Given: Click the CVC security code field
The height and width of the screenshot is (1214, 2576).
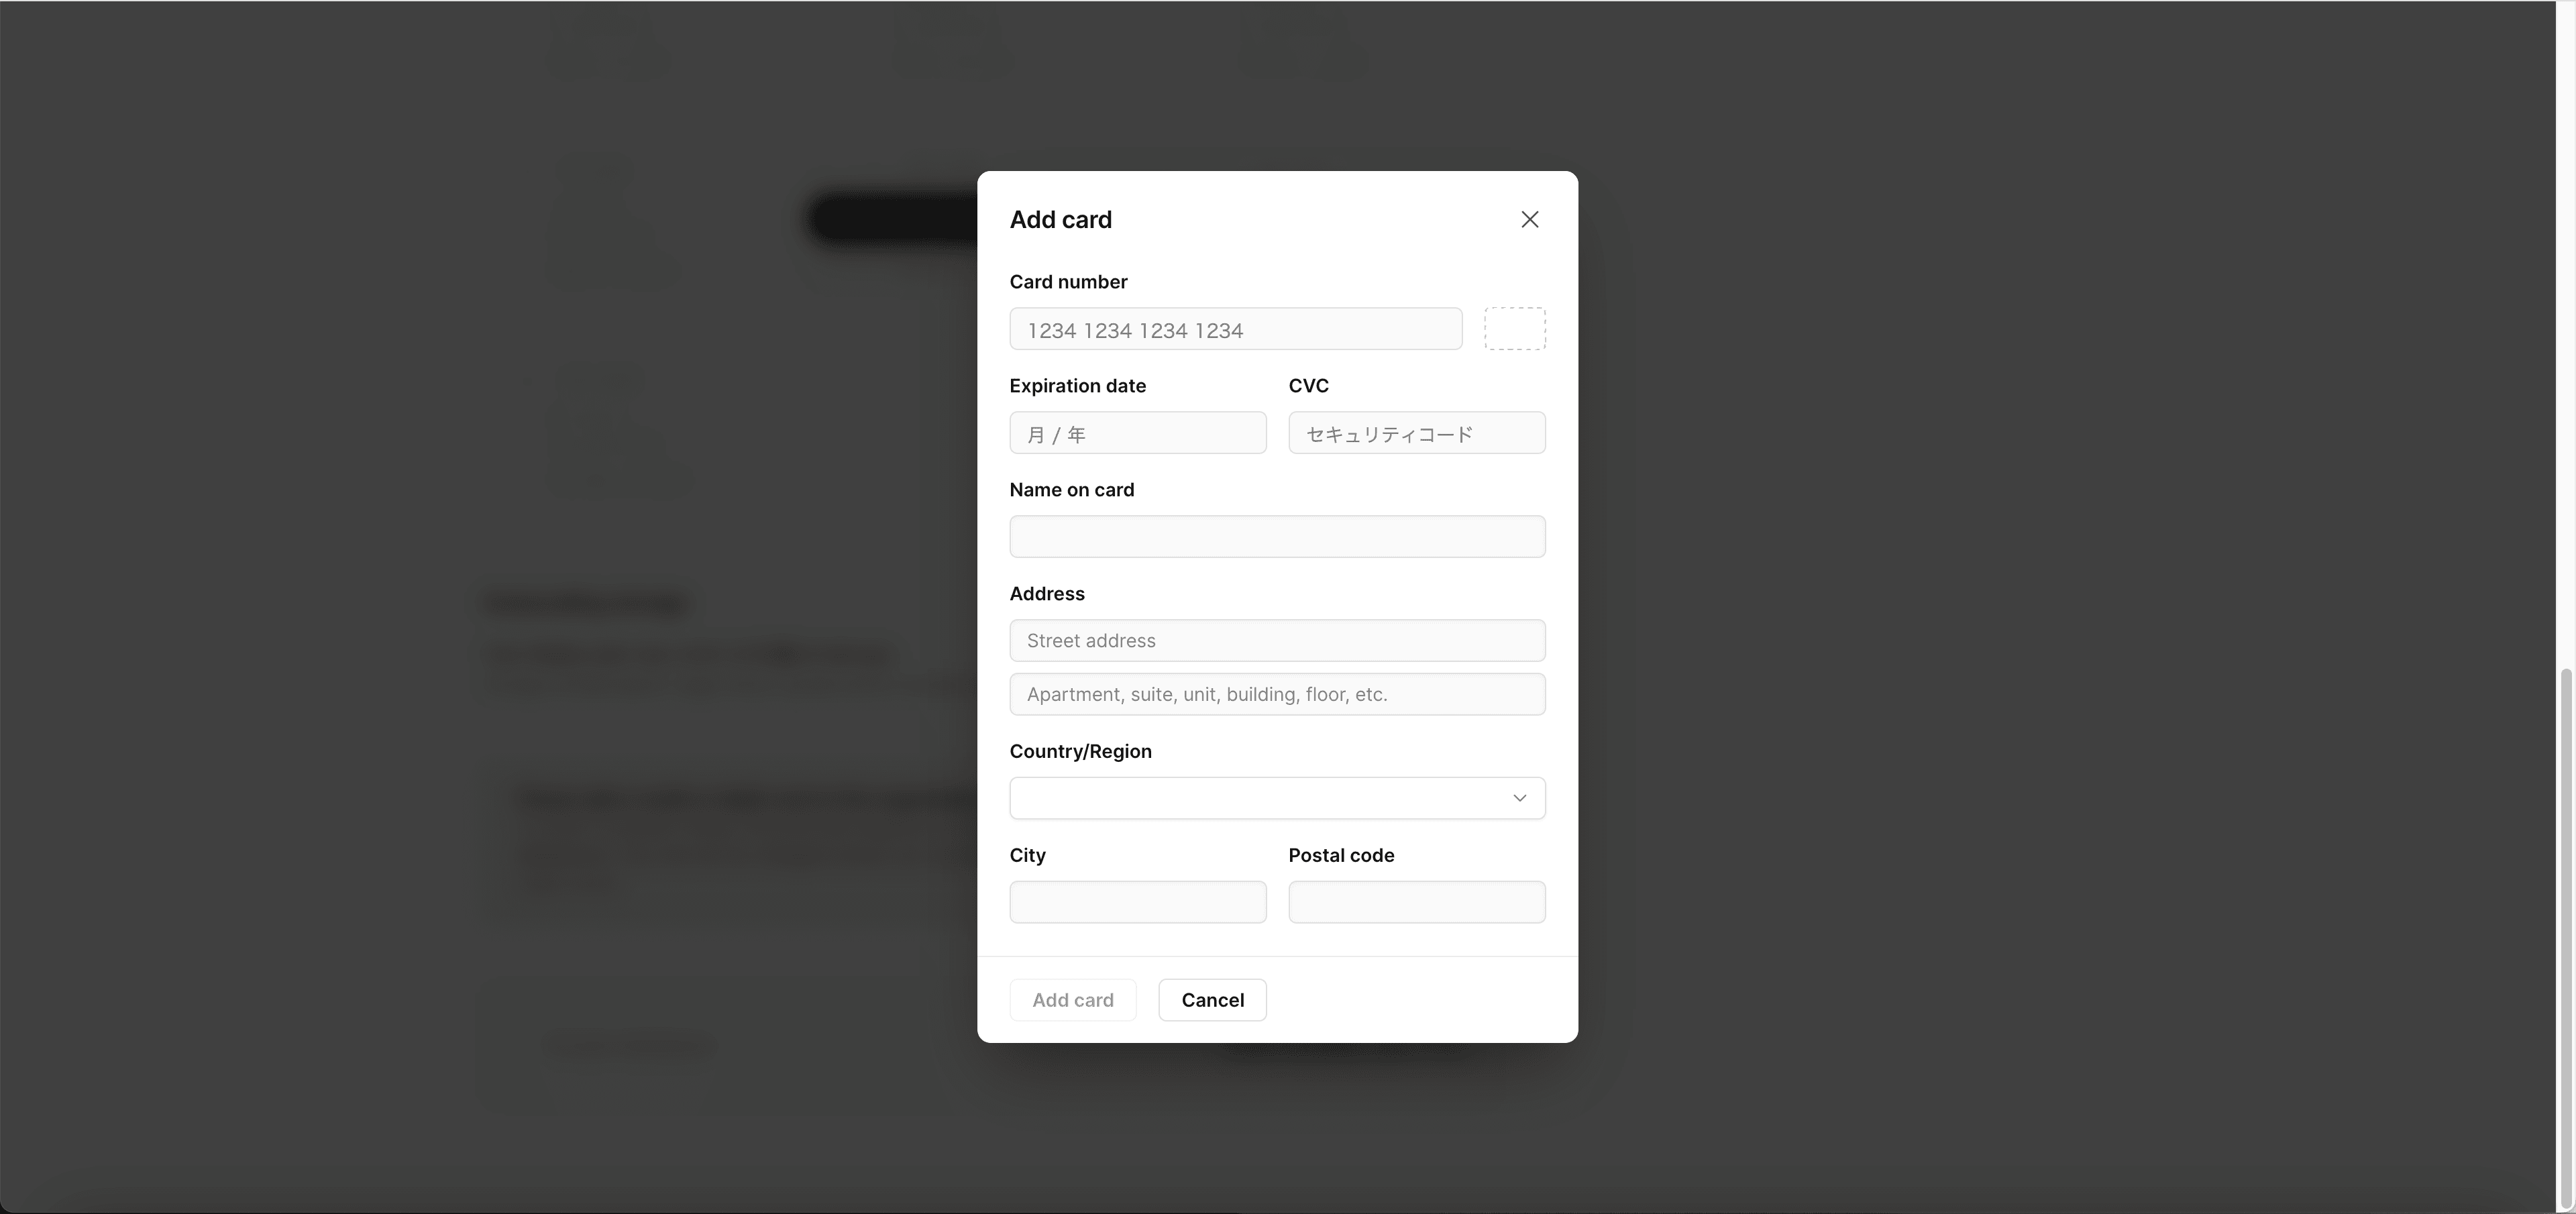Looking at the screenshot, I should [1417, 433].
